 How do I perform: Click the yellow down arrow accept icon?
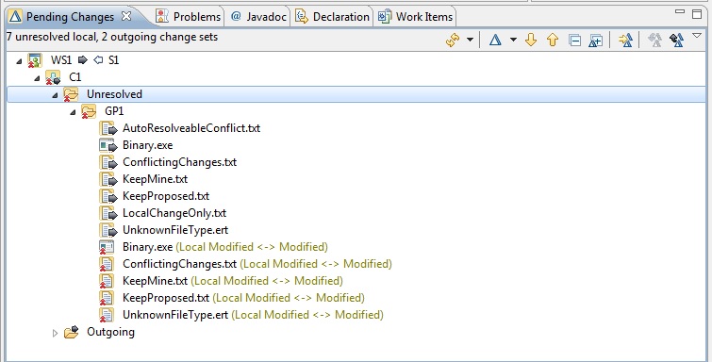(x=531, y=40)
